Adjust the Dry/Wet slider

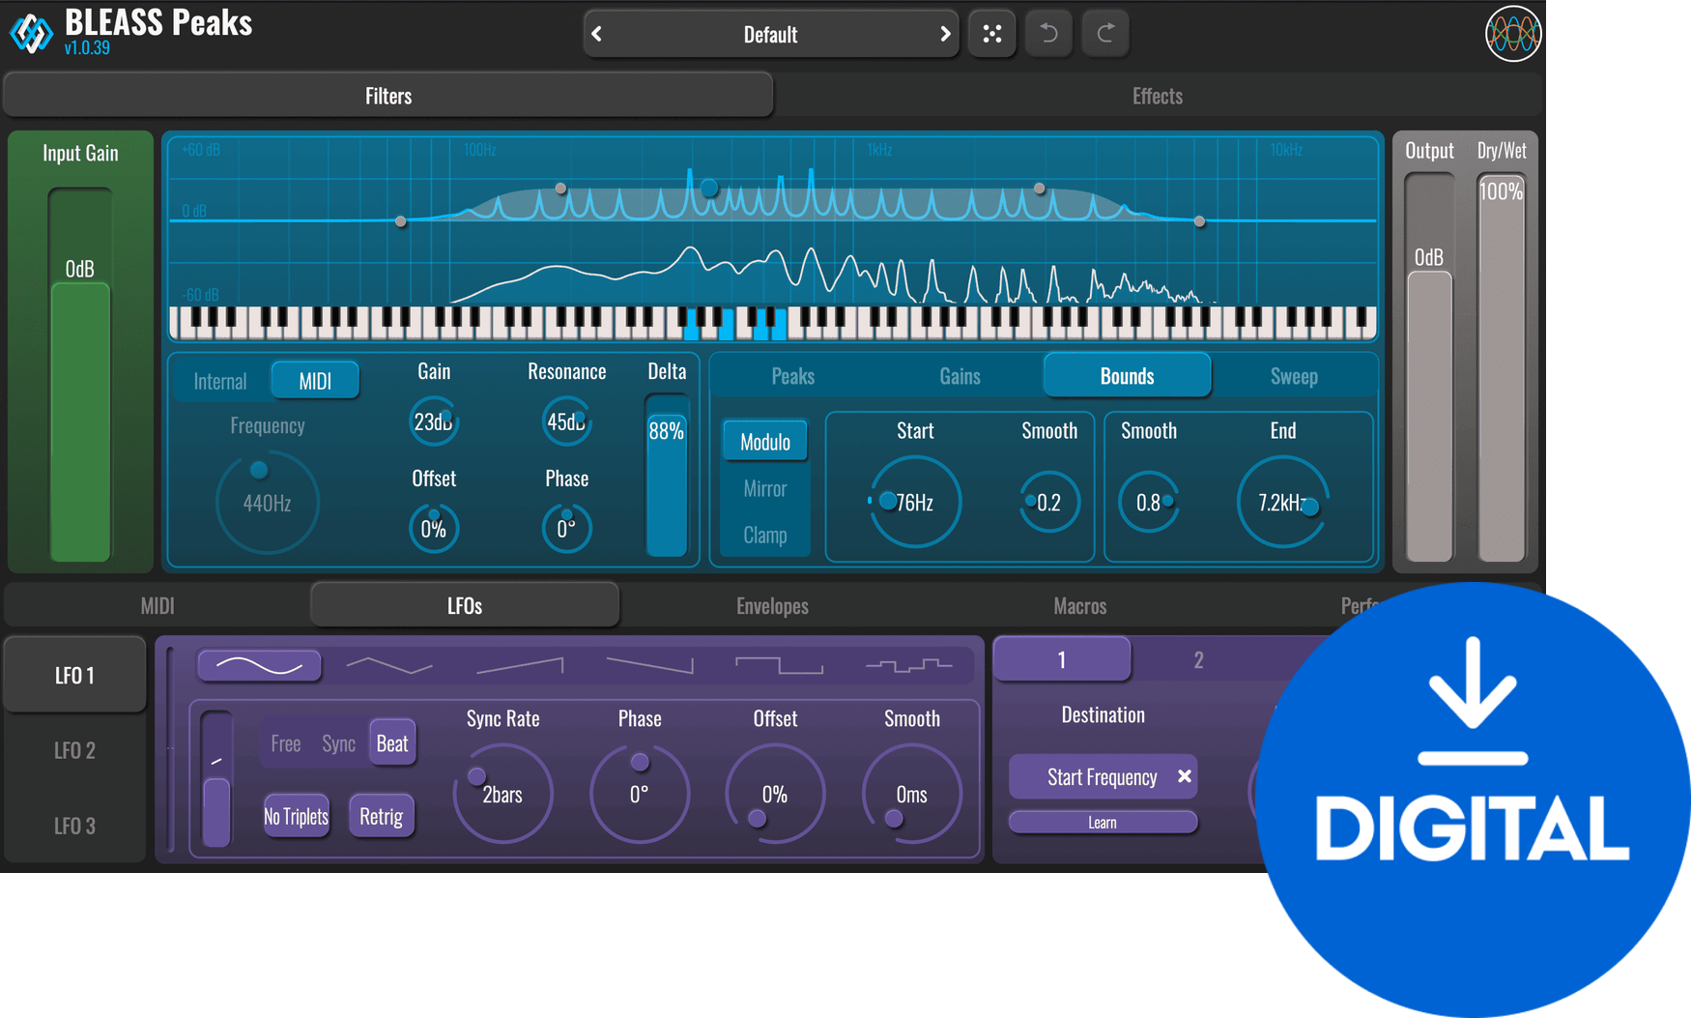1501,367
